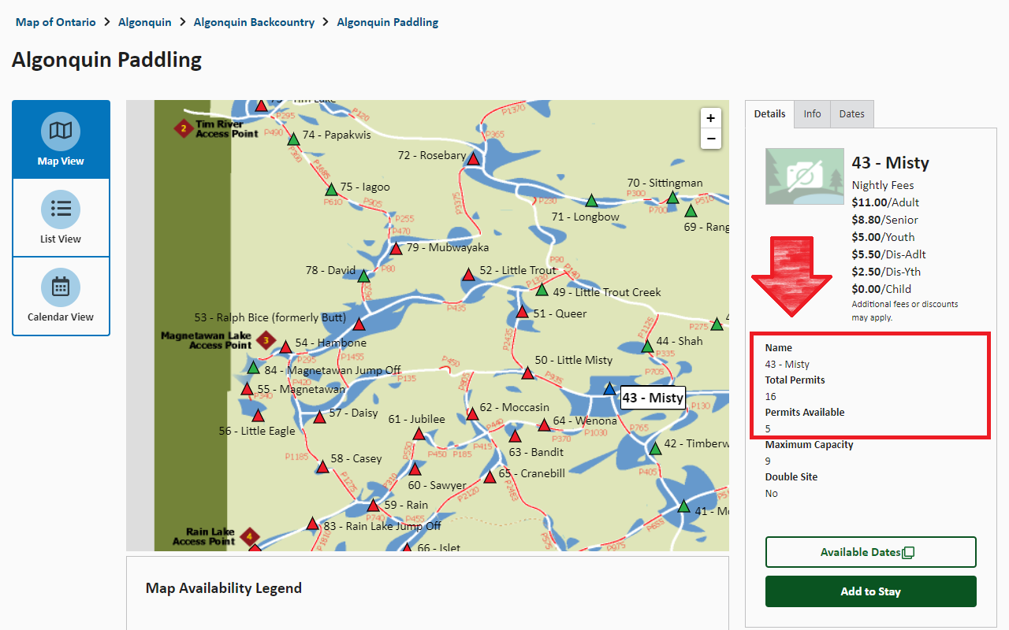Click the Map Availability Legend heading
Image resolution: width=1009 pixels, height=630 pixels.
click(224, 588)
